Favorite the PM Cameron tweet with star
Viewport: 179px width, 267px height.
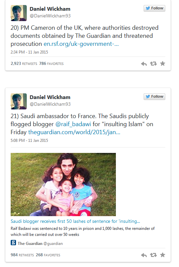click(163, 64)
